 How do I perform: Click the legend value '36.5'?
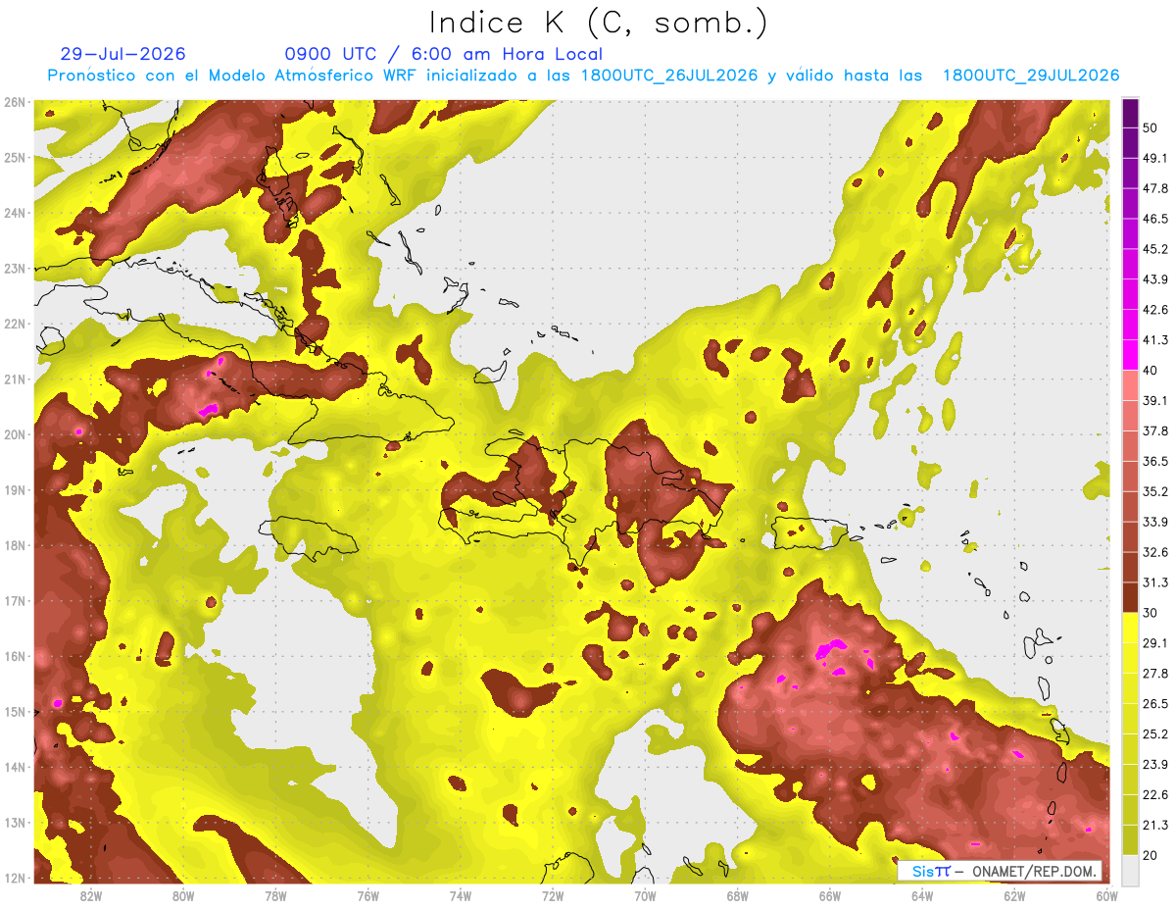1154,461
